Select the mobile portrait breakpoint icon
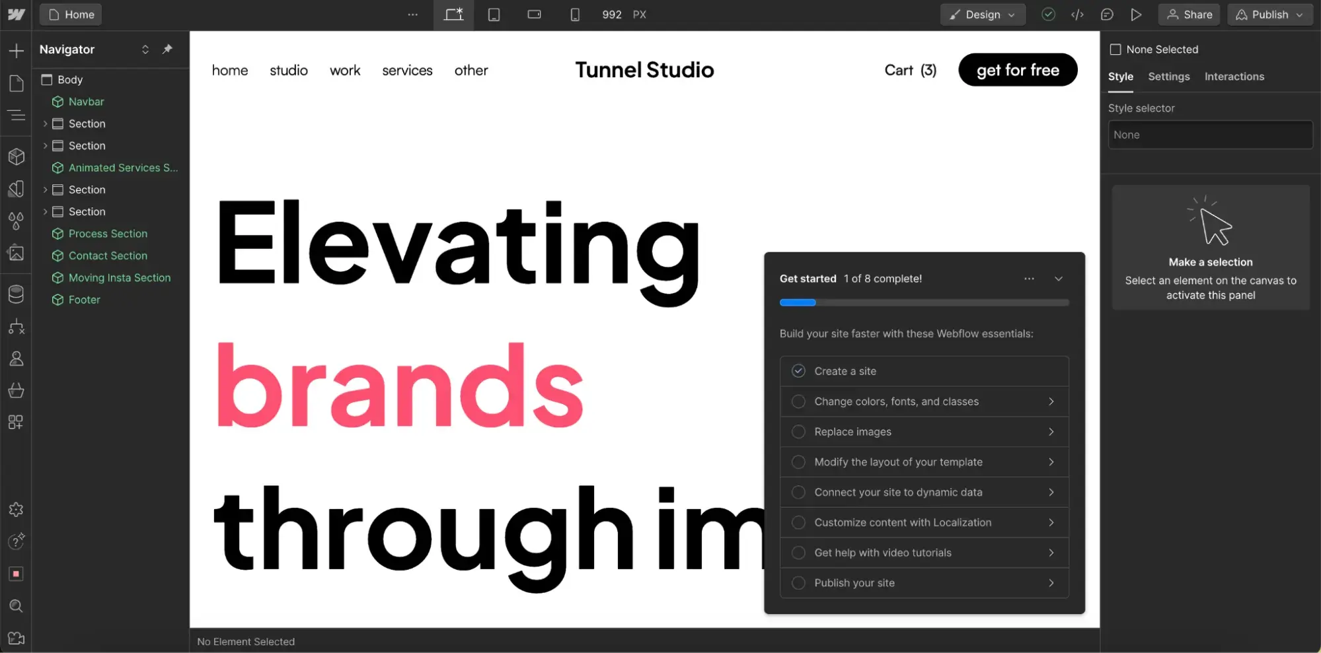Viewport: 1321px width, 653px height. 575,15
